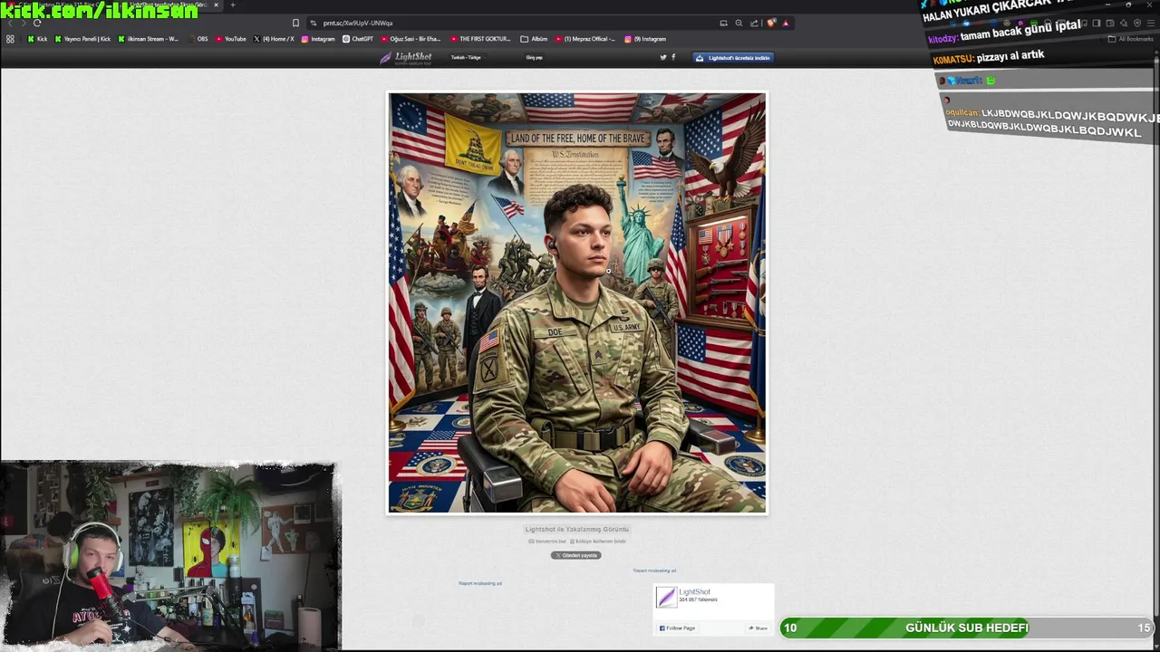Screen dimensions: 1160x652
Task: Click the LightShot Facebook page thumbnail
Action: [666, 597]
